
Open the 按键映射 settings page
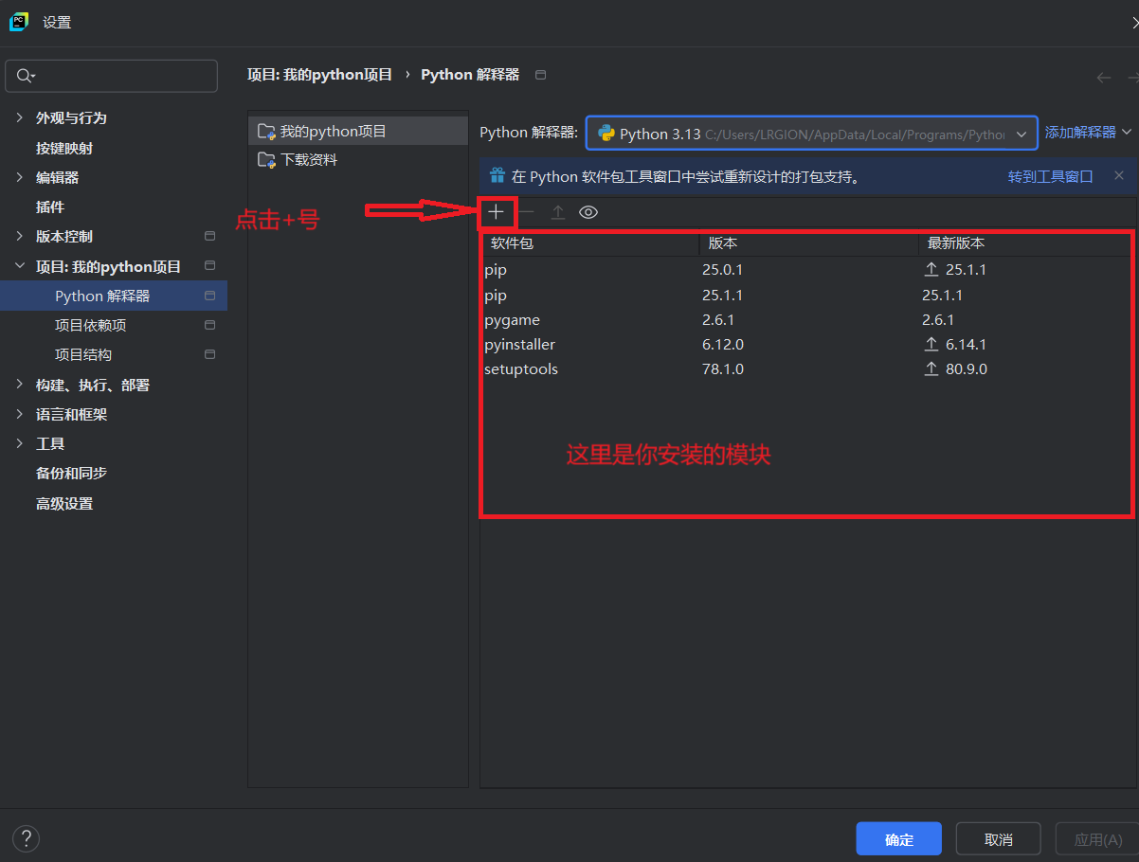tap(64, 148)
